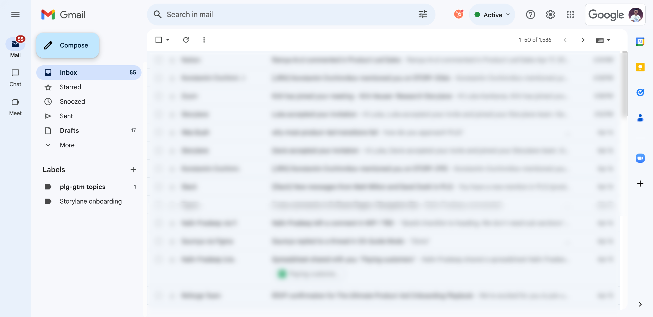Open the Starred folder
Screen dimensions: 653x317
(70, 87)
